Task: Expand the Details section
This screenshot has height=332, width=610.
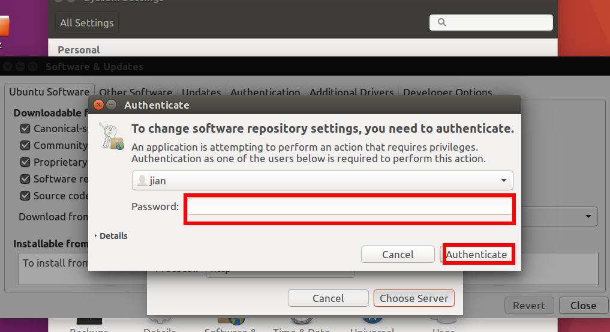Action: (111, 236)
